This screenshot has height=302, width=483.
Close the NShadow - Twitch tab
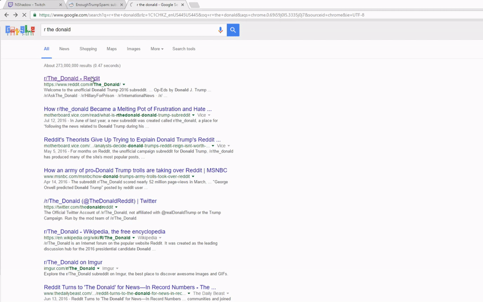[60, 5]
